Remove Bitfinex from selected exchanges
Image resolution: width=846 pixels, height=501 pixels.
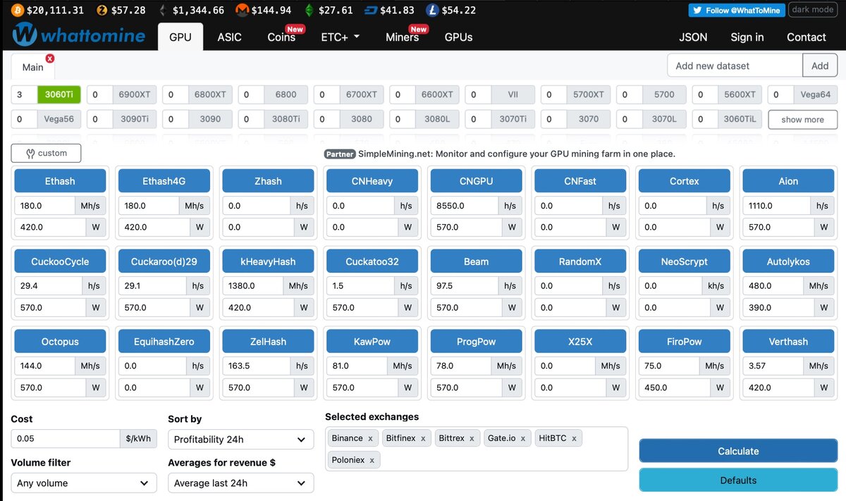423,438
